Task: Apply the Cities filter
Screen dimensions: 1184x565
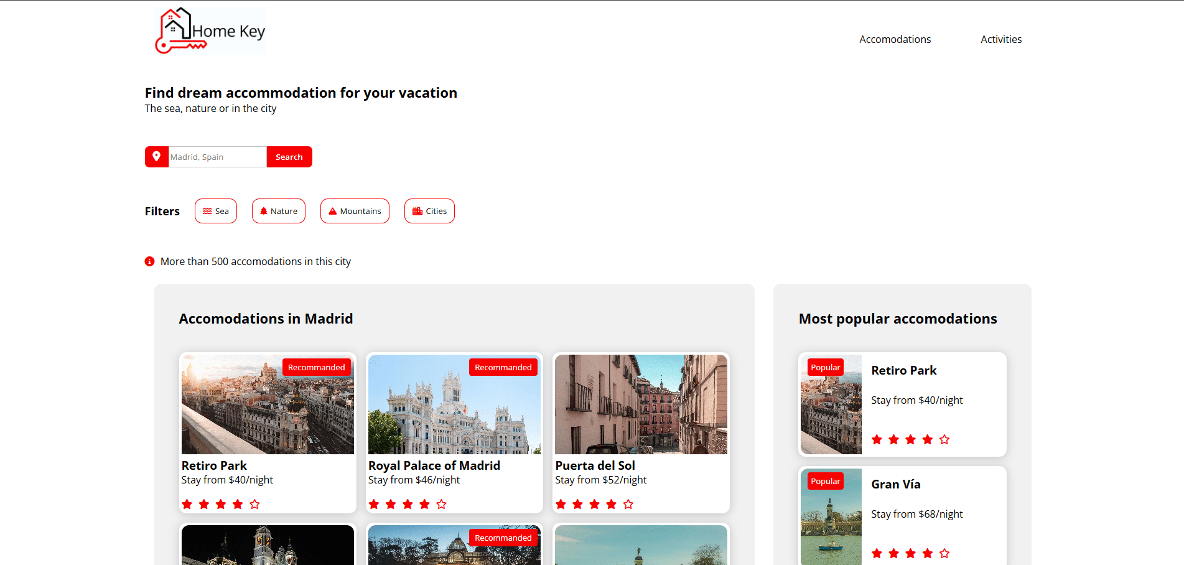Action: click(429, 211)
